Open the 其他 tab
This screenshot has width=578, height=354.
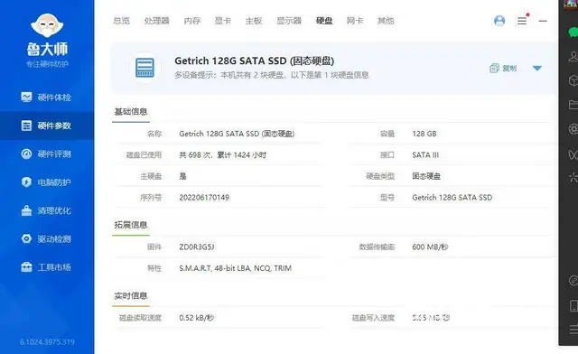(386, 21)
